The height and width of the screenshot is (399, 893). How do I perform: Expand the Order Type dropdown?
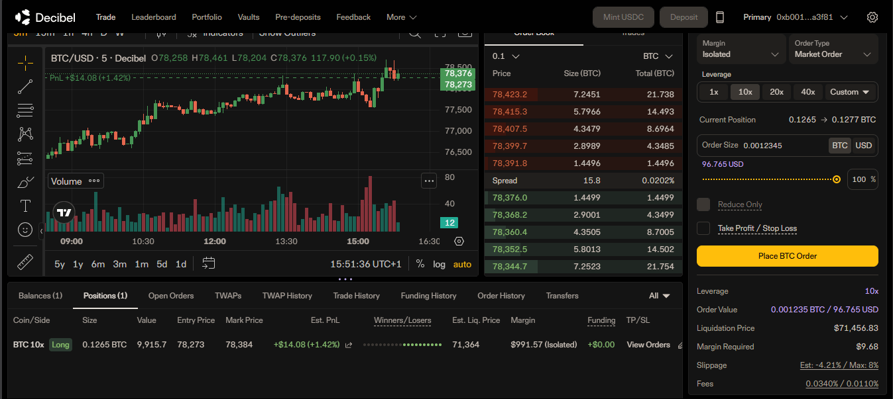coord(834,49)
